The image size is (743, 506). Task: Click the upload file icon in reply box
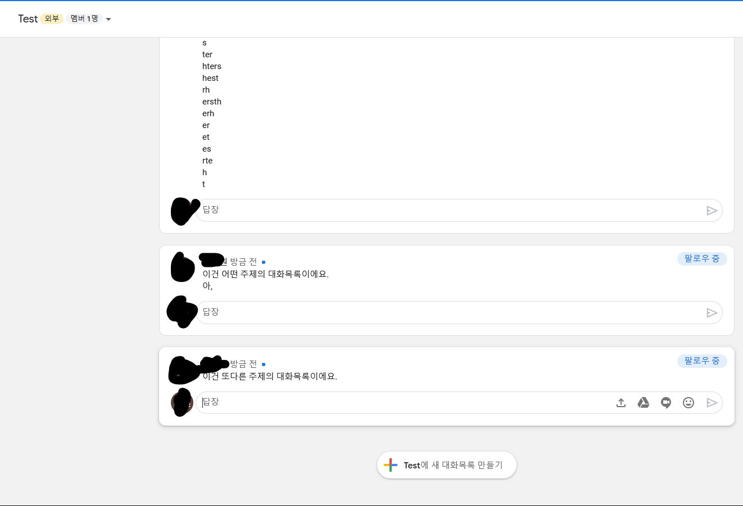(621, 403)
